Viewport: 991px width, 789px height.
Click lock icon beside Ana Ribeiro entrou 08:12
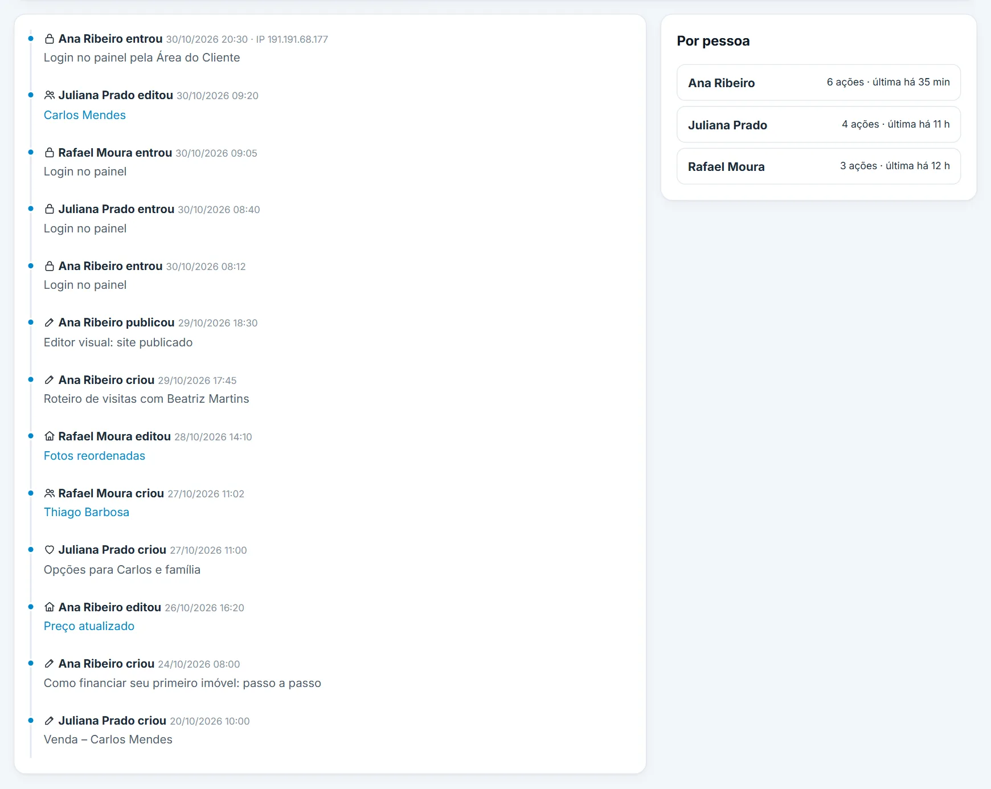pos(50,266)
